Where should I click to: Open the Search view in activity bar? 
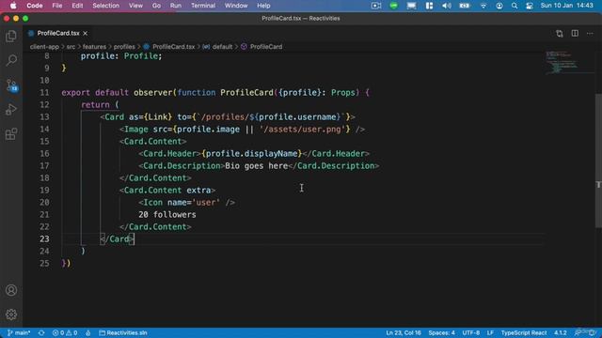(11, 60)
